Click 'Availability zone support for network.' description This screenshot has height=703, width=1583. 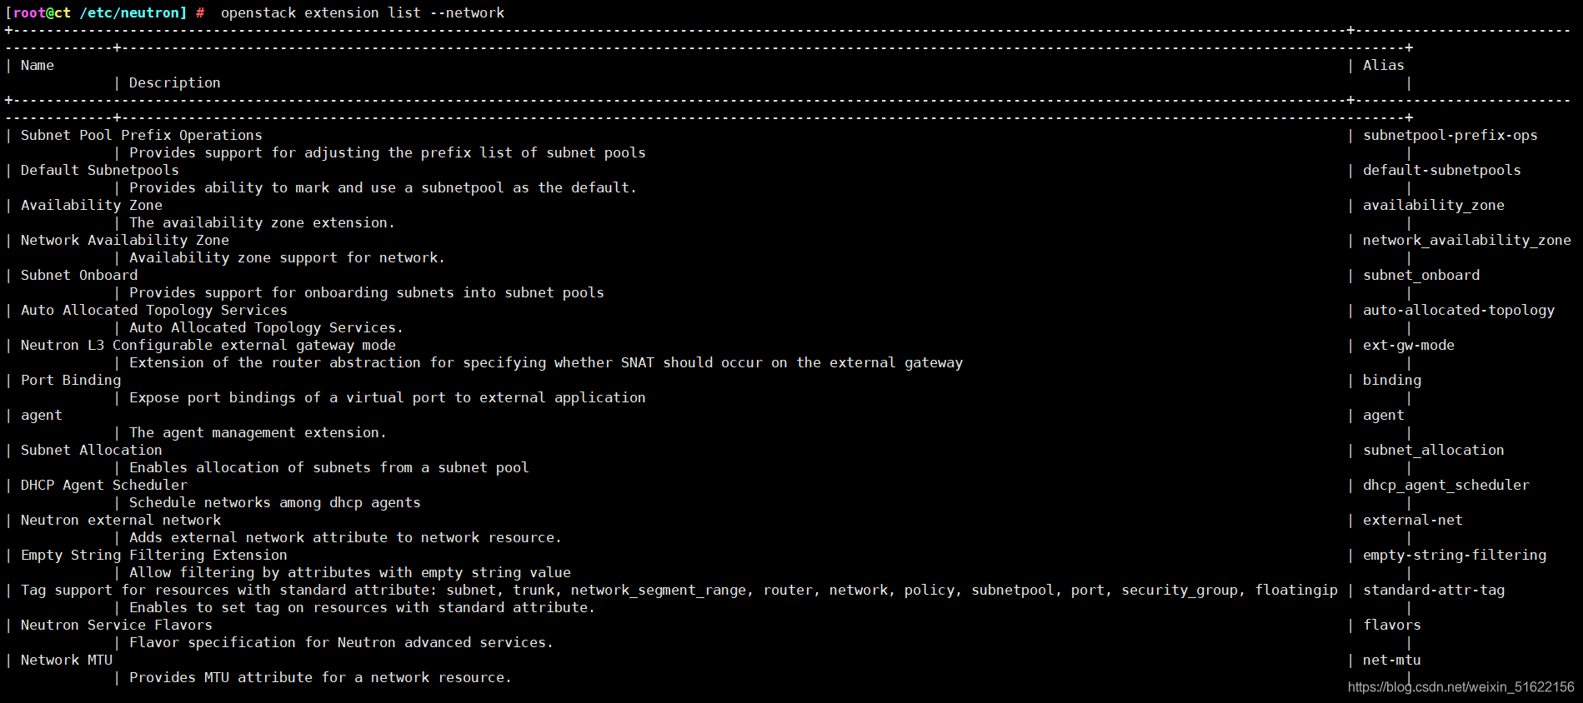coord(288,258)
